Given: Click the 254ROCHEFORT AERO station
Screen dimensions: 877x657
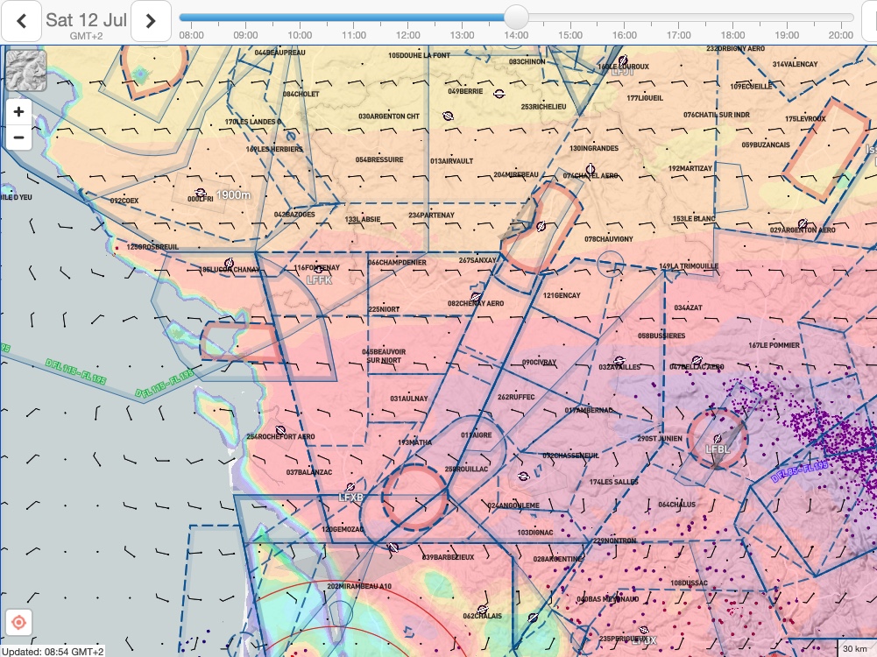Looking at the screenshot, I should click(280, 436).
